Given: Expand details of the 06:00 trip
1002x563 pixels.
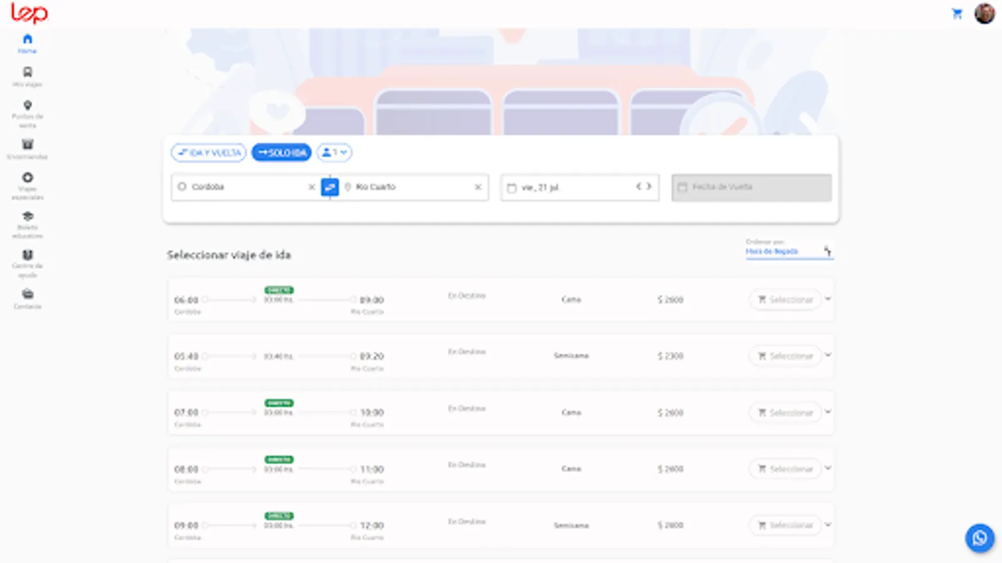Looking at the screenshot, I should [828, 299].
